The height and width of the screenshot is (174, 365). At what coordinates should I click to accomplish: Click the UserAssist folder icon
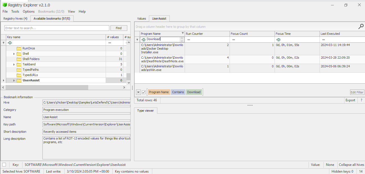pos(19,81)
